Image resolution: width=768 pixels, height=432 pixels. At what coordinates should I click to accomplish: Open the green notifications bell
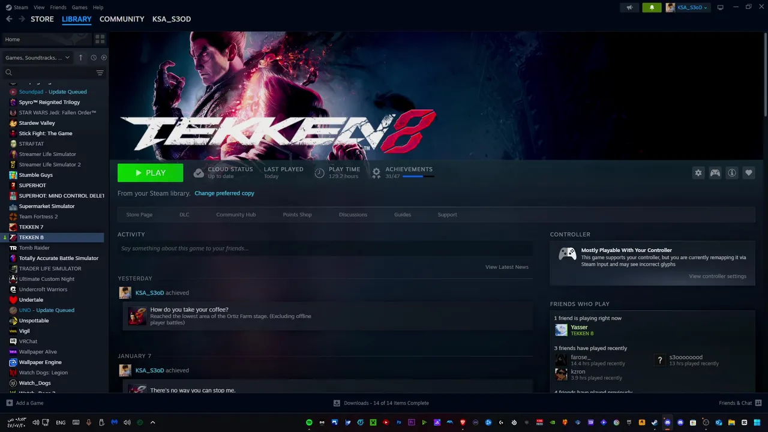tap(652, 7)
